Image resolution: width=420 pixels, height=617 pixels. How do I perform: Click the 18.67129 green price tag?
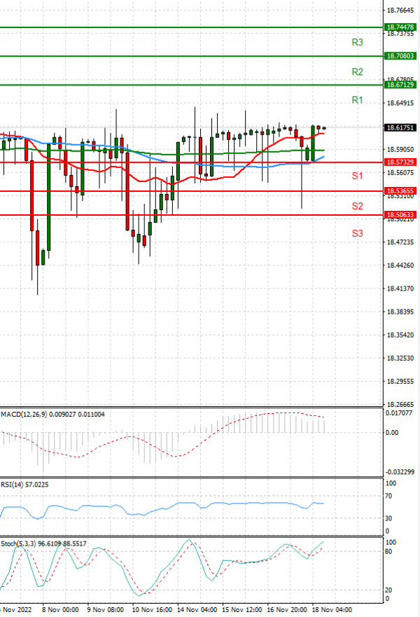400,85
